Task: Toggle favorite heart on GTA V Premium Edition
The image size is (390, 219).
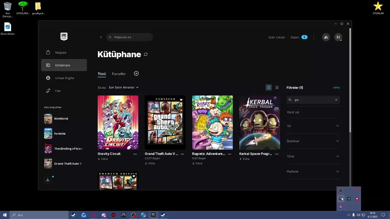Action: (134, 176)
